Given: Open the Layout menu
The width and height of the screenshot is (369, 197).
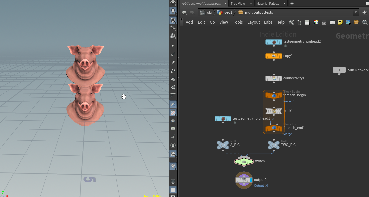Looking at the screenshot, I should [x=254, y=22].
